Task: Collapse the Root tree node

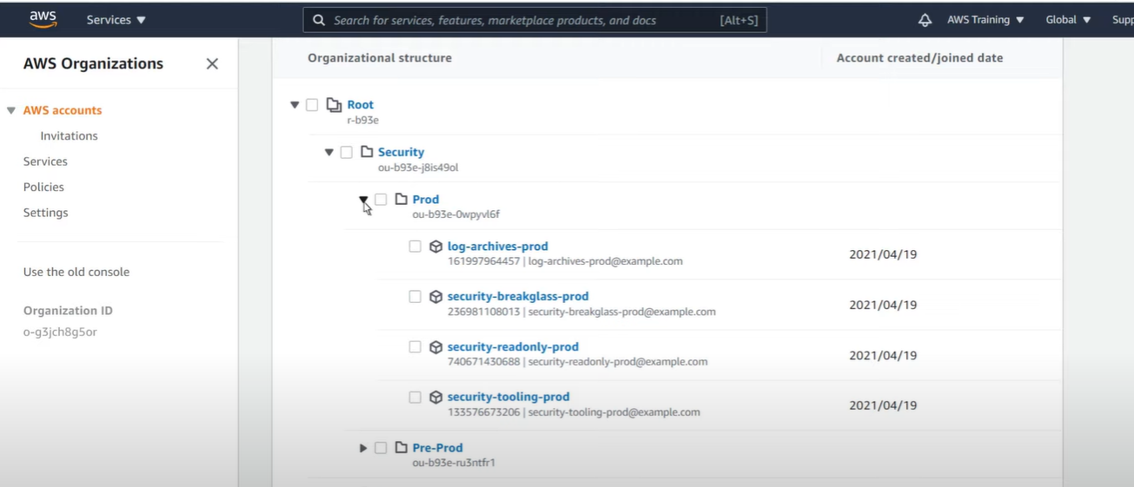Action: coord(295,105)
